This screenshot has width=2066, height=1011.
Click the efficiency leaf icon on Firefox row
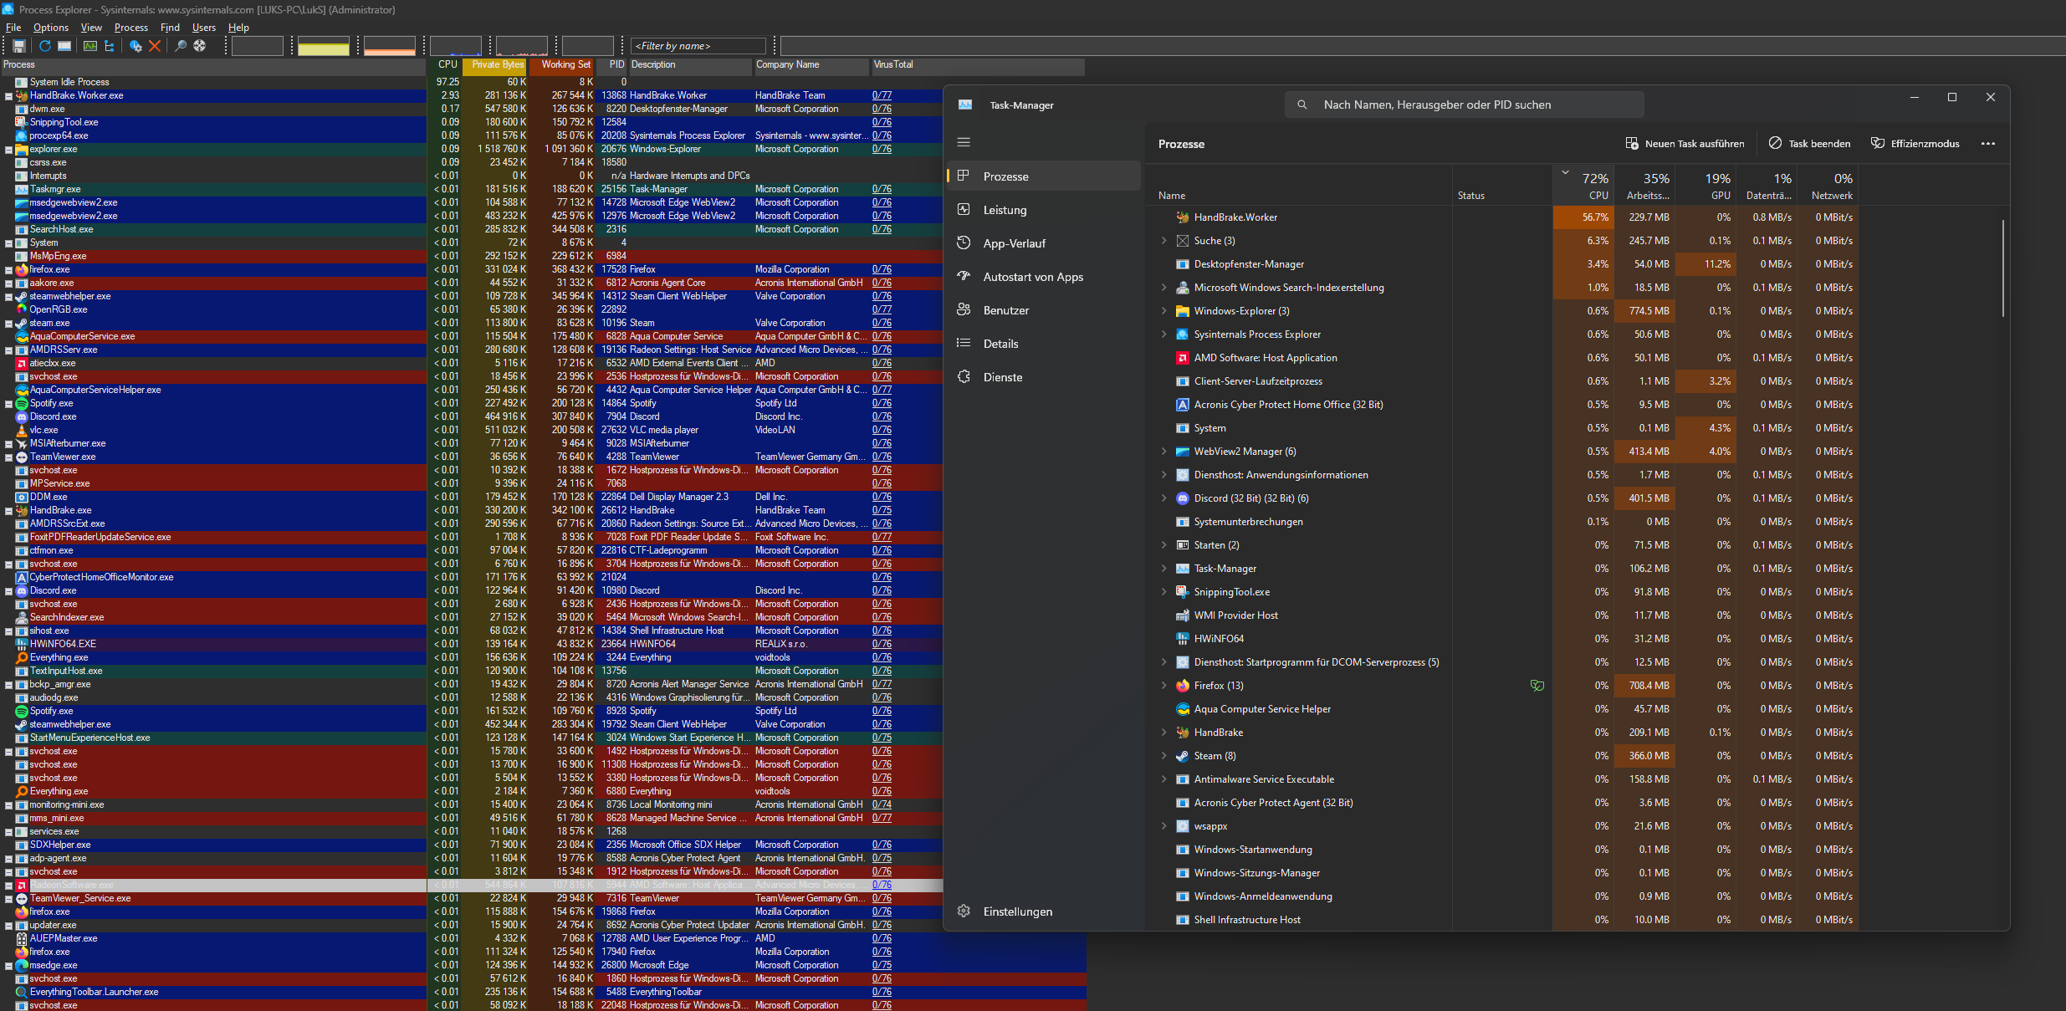coord(1537,686)
